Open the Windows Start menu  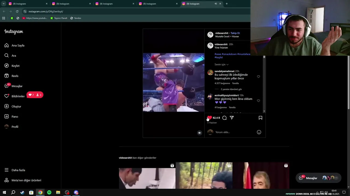pos(4,192)
